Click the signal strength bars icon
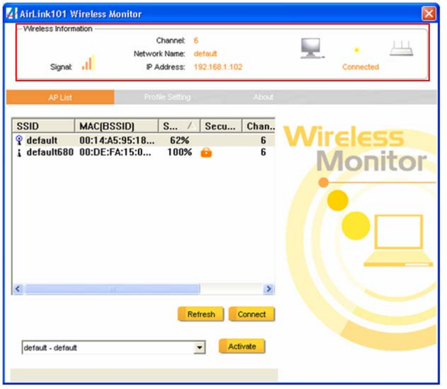The height and width of the screenshot is (389, 447). pyautogui.click(x=88, y=62)
